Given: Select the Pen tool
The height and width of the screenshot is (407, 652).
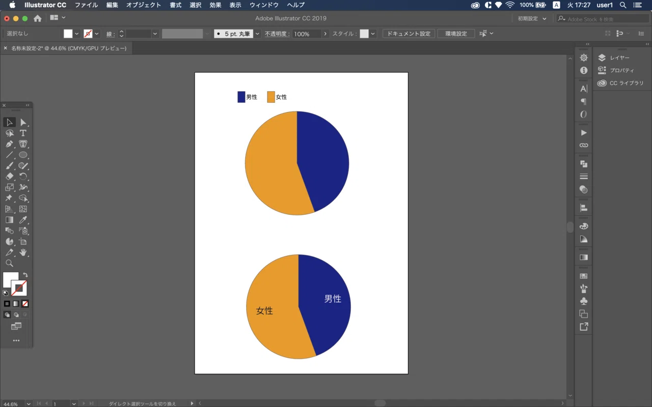Looking at the screenshot, I should 9,144.
